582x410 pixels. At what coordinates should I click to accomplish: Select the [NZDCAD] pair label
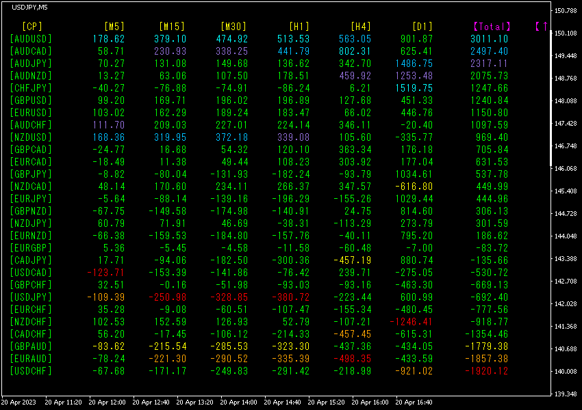coord(31,187)
